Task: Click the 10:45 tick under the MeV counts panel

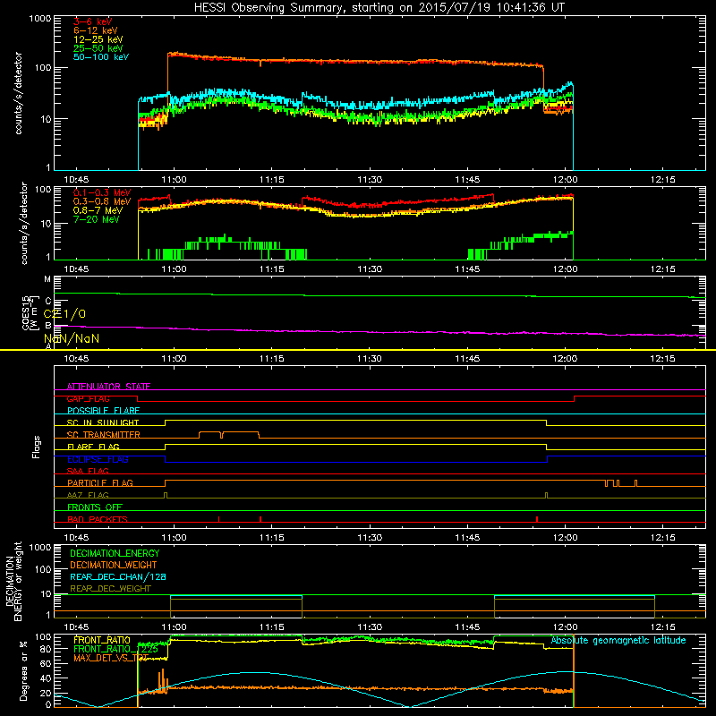Action: [x=76, y=269]
